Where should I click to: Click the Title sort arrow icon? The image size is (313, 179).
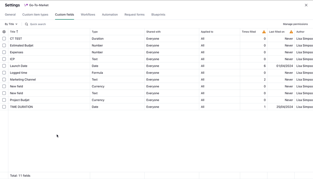[17, 32]
